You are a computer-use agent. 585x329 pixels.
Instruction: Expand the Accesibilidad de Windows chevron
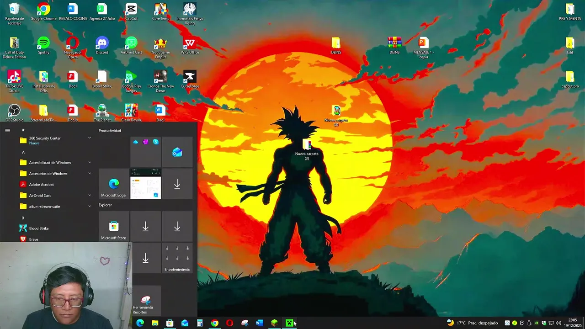click(89, 162)
